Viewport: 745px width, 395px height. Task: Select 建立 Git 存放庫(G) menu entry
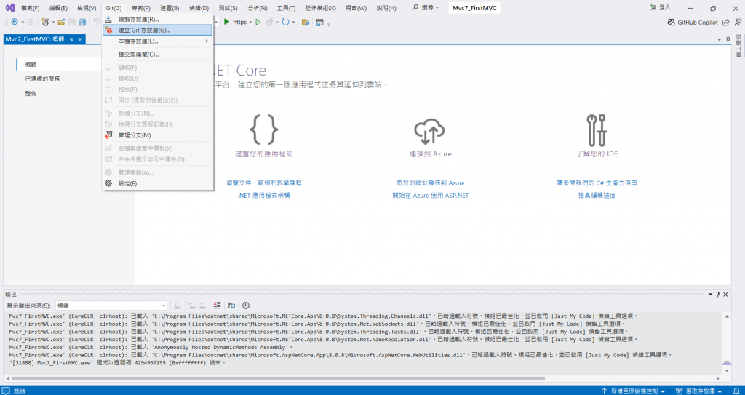tap(157, 30)
